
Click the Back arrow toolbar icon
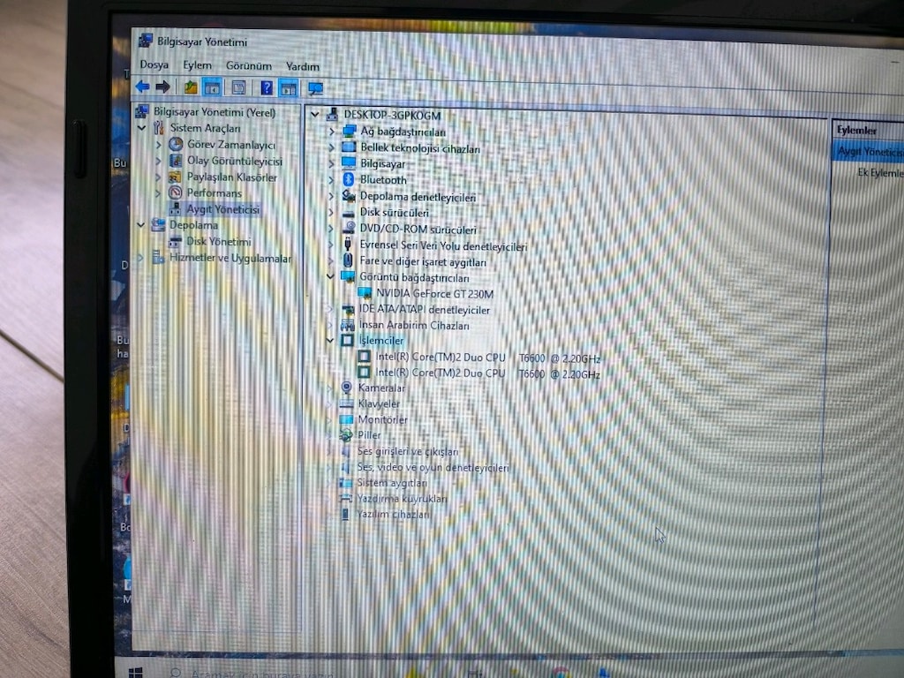click(142, 87)
